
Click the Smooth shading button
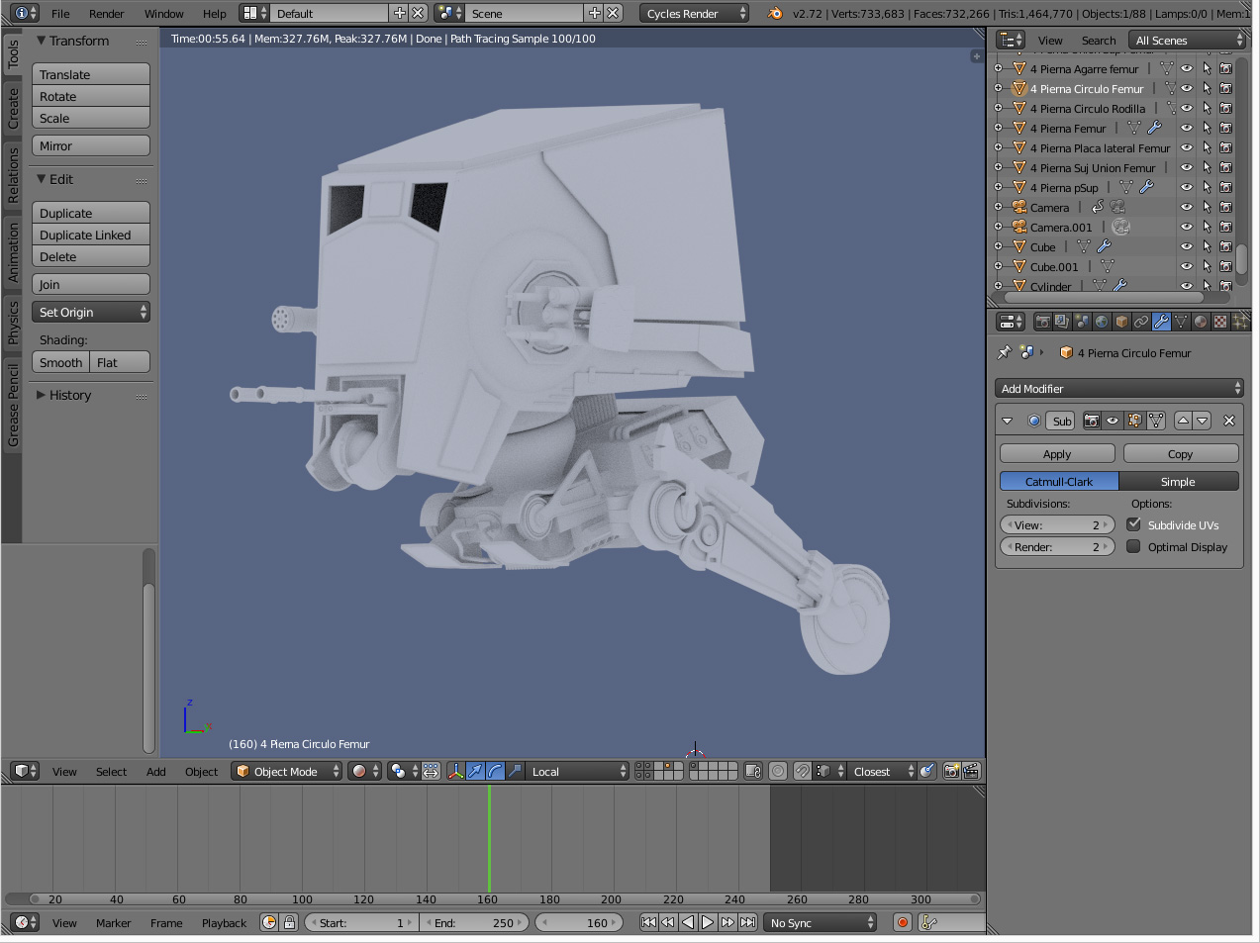coord(61,362)
